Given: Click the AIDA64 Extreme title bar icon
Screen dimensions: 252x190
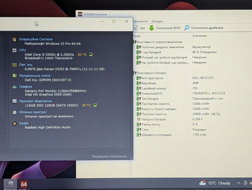Looking at the screenshot, I should (80, 14).
